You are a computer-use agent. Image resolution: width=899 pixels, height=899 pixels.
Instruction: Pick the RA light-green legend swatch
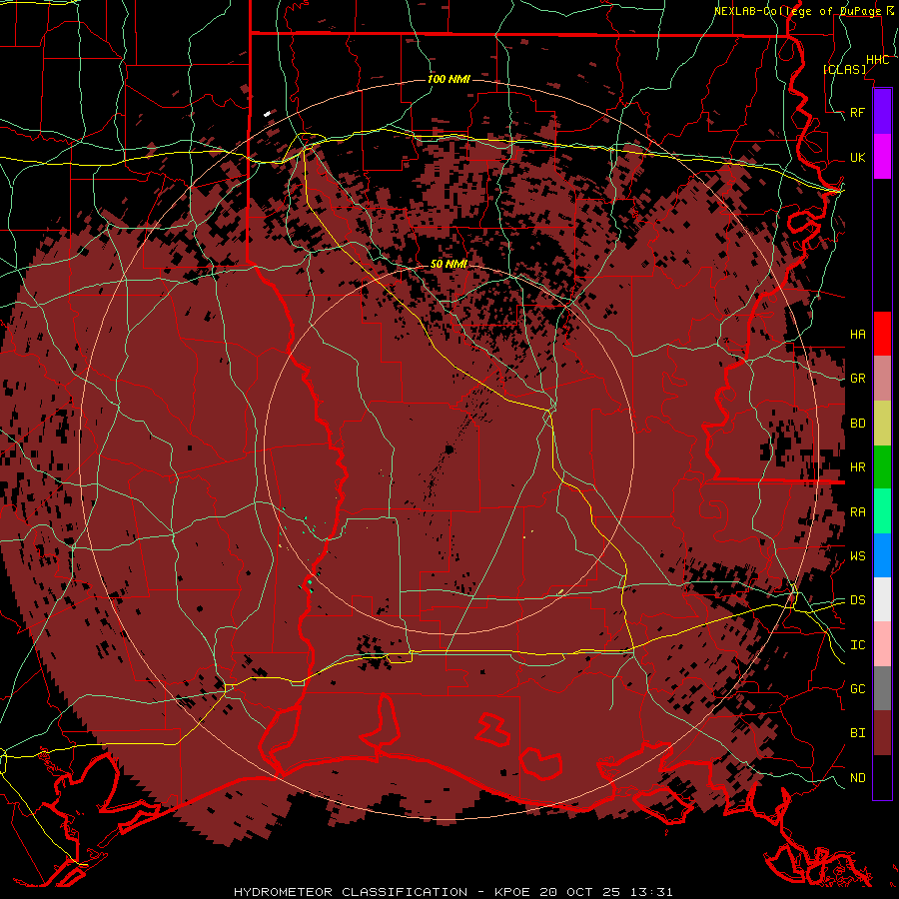(x=882, y=511)
